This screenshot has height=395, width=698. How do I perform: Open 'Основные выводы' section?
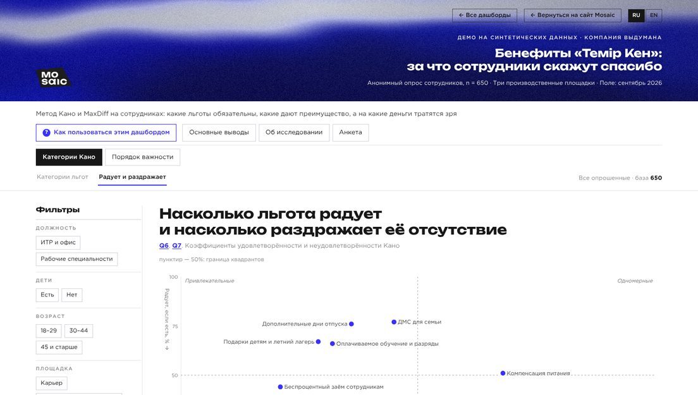click(219, 133)
